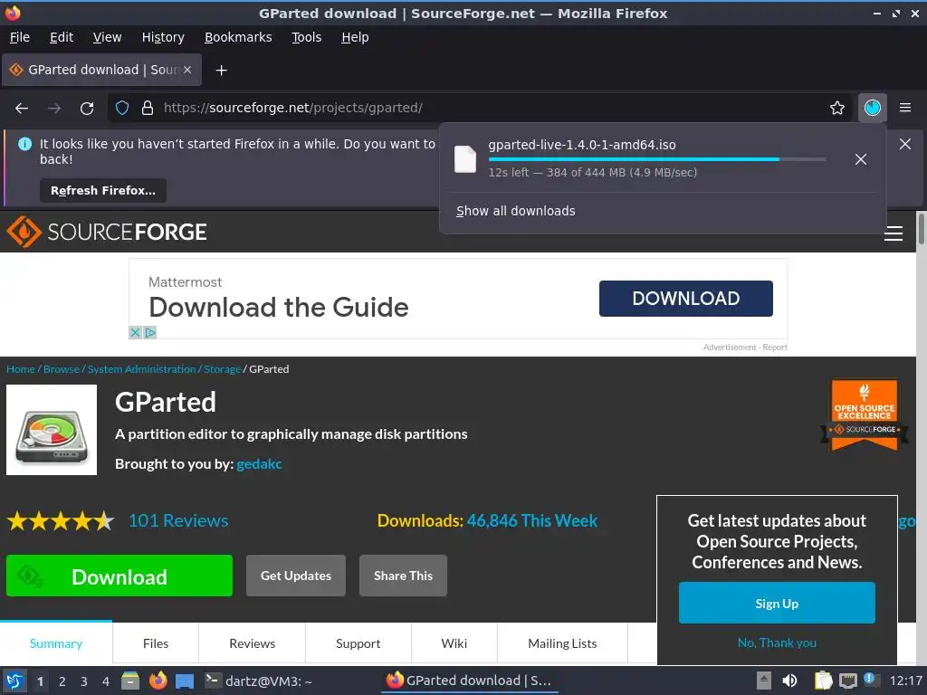927x695 pixels.
Task: Click the forward navigation arrow
Action: coord(54,109)
